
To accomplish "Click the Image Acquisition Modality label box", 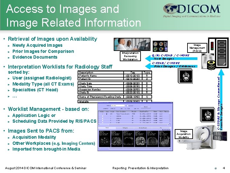I will (184, 134).
